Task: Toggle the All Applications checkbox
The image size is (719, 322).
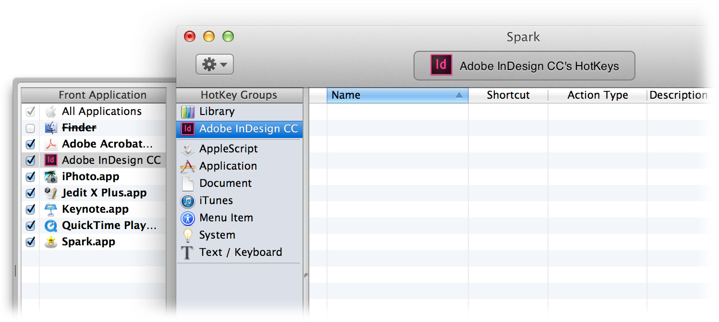Action: click(30, 112)
